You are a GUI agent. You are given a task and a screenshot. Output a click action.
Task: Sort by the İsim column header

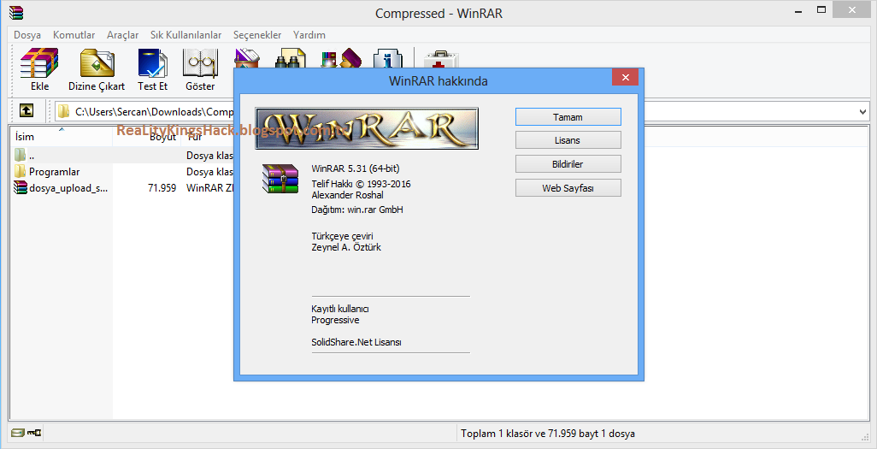coord(62,137)
